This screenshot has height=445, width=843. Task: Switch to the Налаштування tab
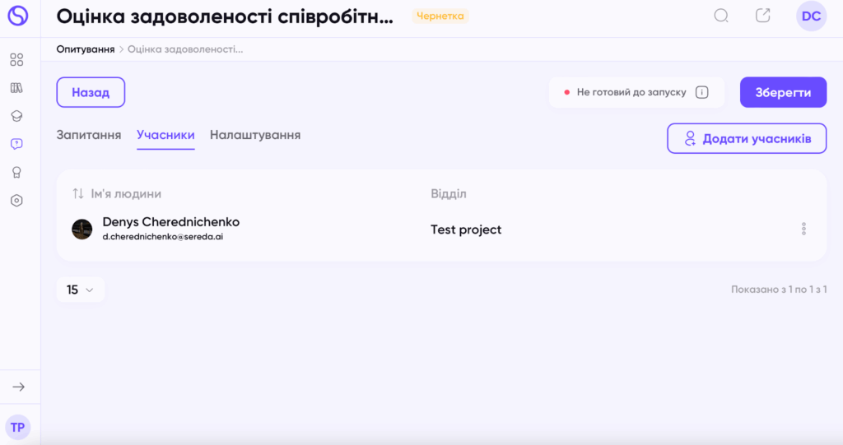[255, 135]
